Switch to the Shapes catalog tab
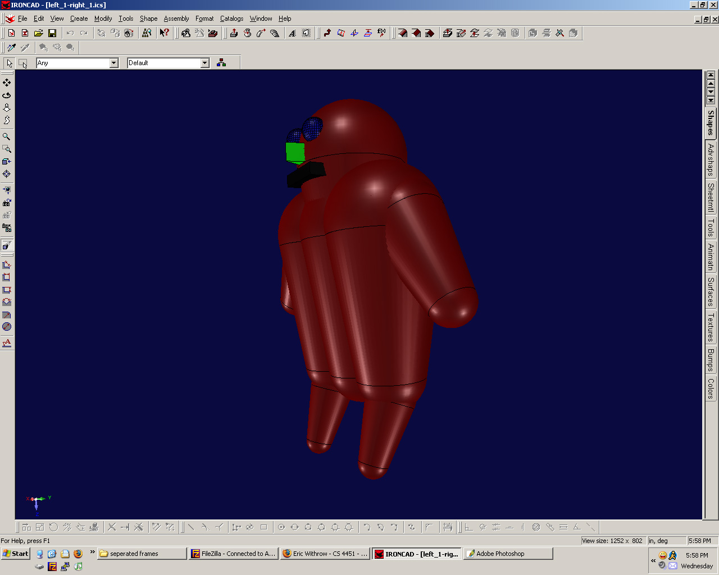This screenshot has height=575, width=719. [x=711, y=123]
